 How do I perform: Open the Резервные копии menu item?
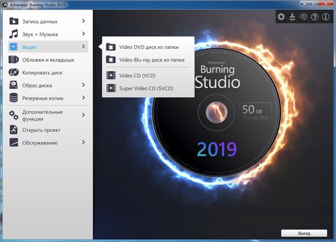pos(48,98)
